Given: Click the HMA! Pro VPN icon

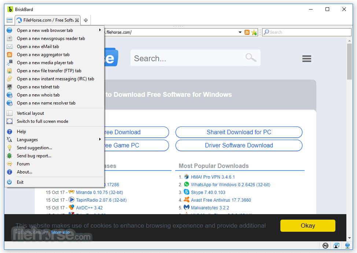Looking at the screenshot, I should 187,176.
